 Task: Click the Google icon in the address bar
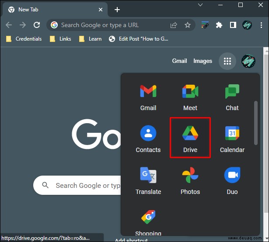tap(54, 25)
